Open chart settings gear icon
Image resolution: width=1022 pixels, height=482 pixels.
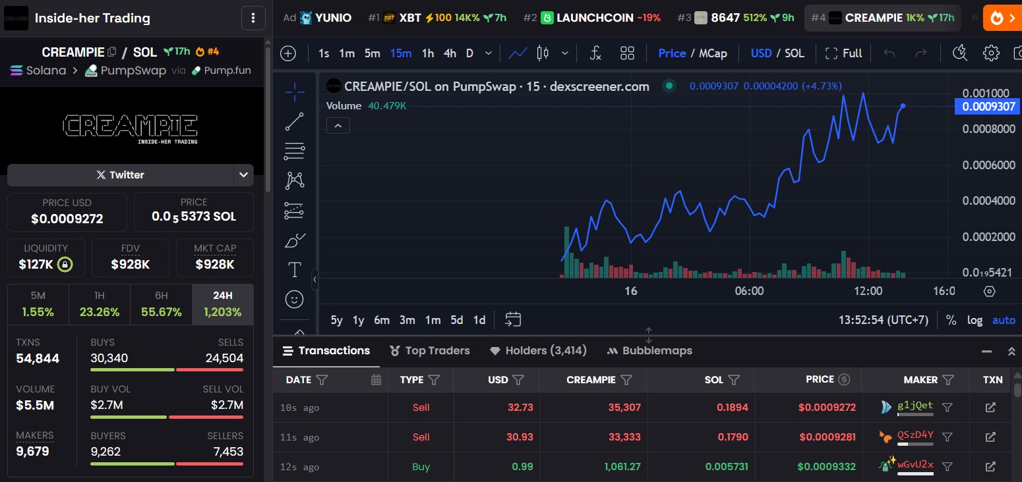click(991, 53)
